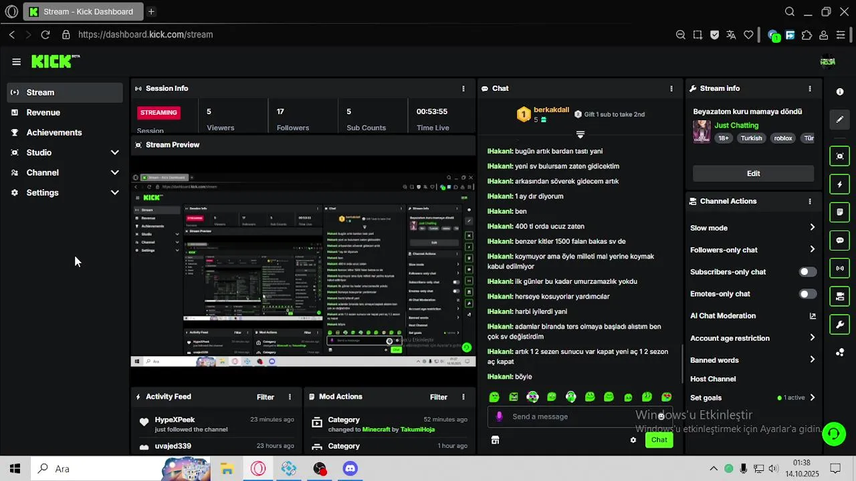Click the chat bubble widget icon in sidebar
This screenshot has height=481, width=856.
coord(840,240)
